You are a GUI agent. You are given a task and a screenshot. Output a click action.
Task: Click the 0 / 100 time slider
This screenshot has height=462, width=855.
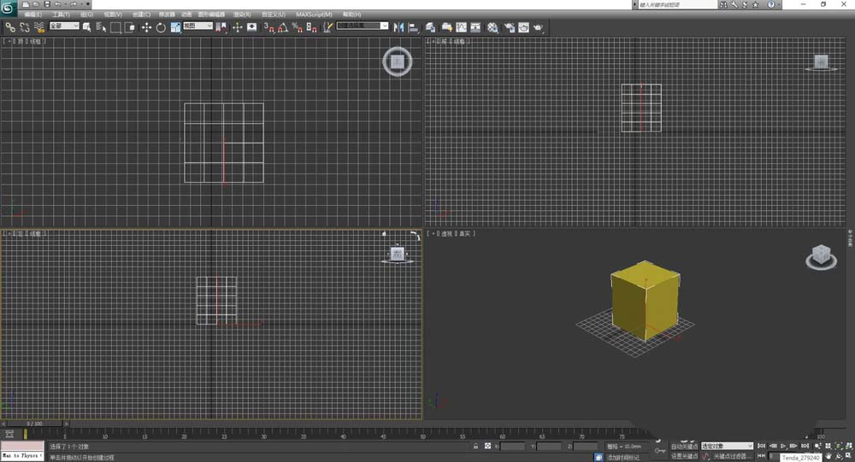click(34, 424)
